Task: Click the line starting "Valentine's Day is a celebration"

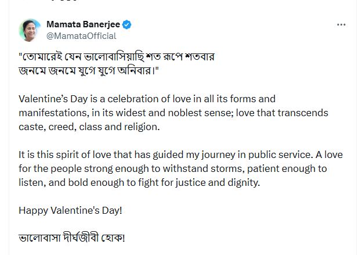Action: (x=147, y=99)
